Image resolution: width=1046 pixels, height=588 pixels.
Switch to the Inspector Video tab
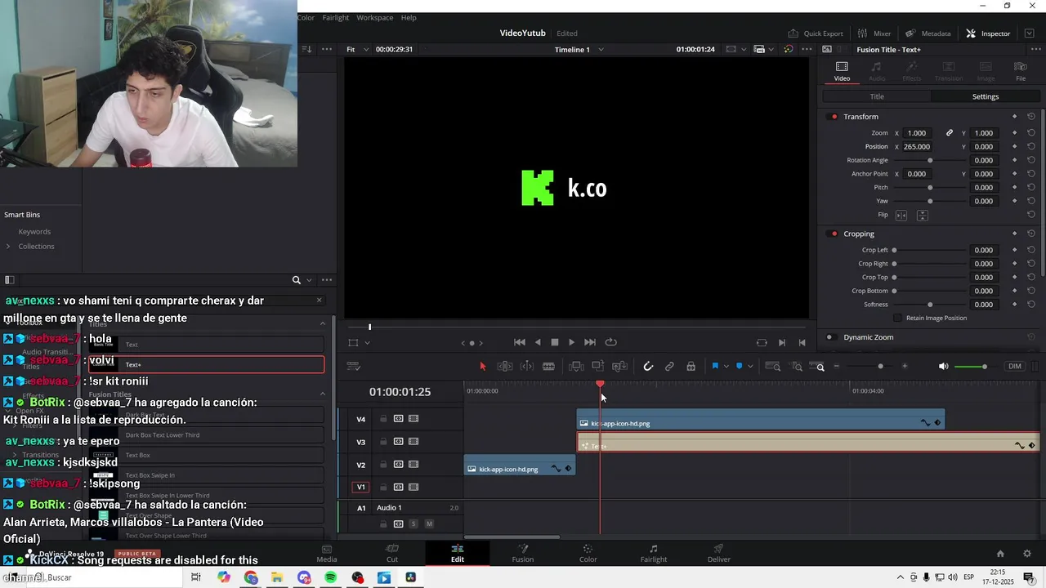tap(842, 71)
